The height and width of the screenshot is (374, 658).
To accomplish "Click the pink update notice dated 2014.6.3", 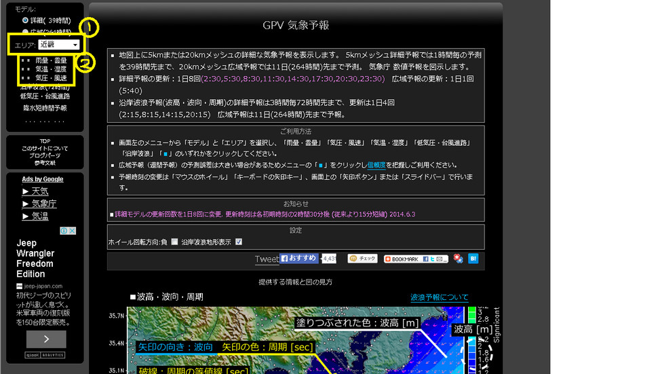I will click(x=265, y=214).
